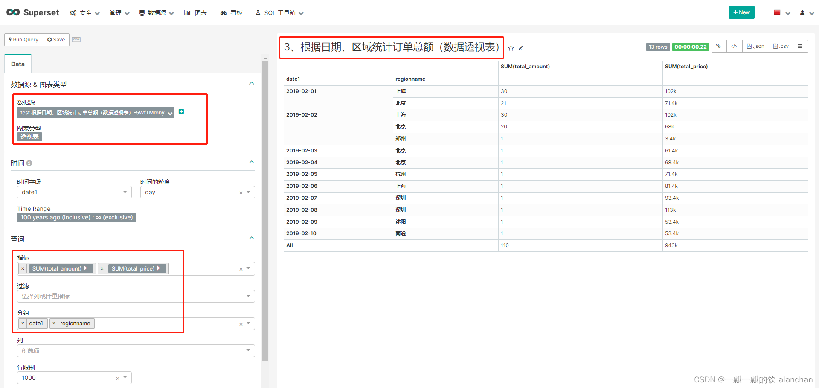Remove regionname from 分组 group by
Viewport: 819px width, 388px height.
point(54,324)
